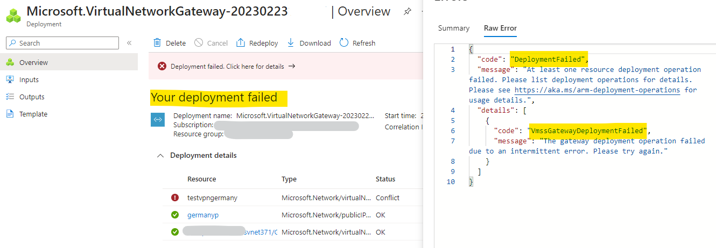Open the aka.ms/arm-deployment-operations link
Viewport: 716px width, 248px height.
pyautogui.click(x=597, y=90)
